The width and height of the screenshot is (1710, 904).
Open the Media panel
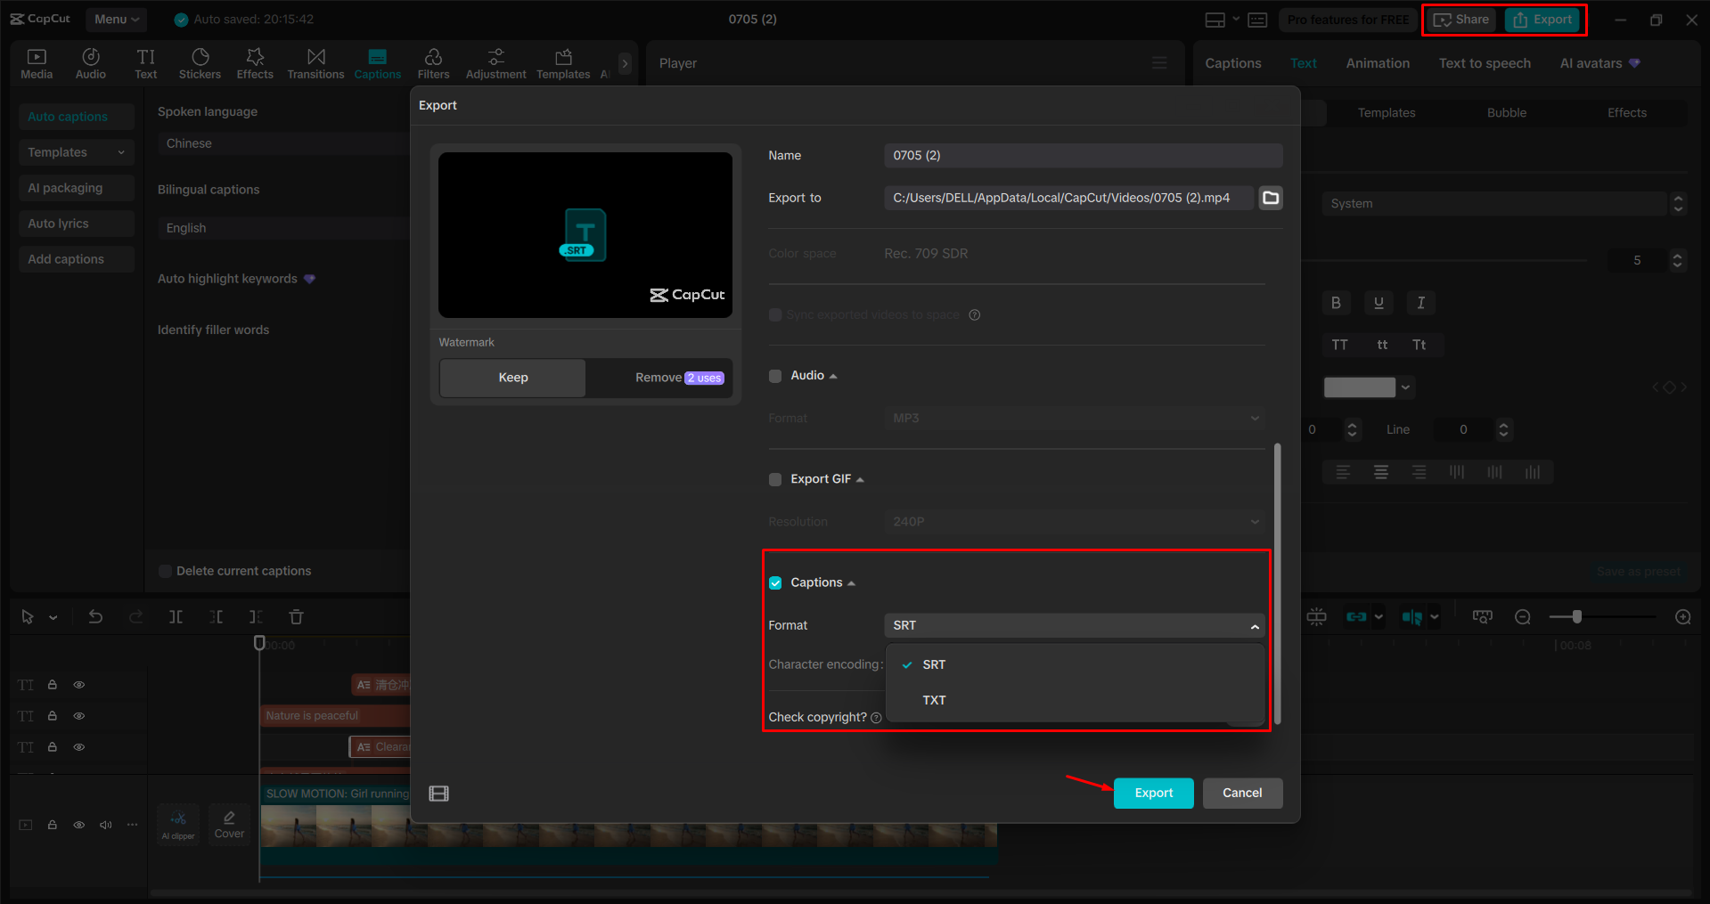36,62
